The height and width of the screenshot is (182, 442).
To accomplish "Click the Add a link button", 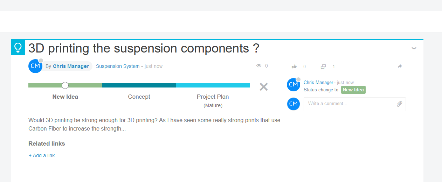I will coord(42,155).
